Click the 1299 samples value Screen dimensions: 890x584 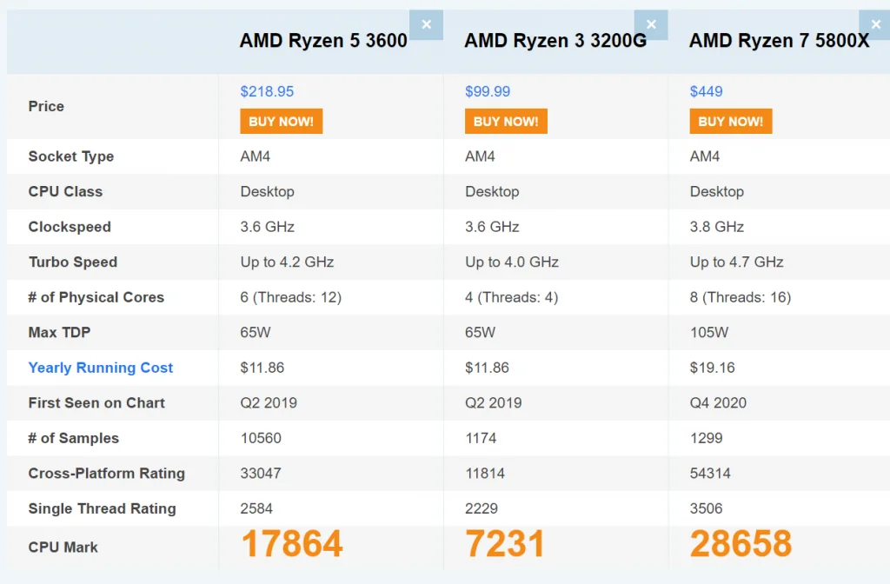(706, 438)
